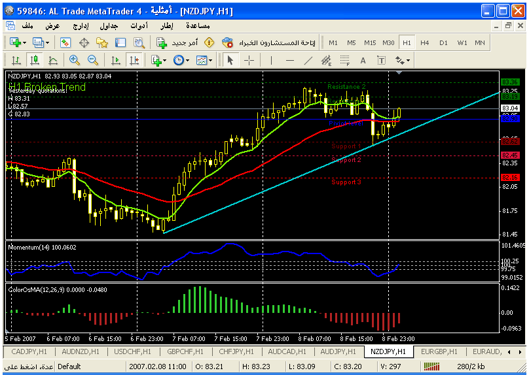Switch chart to candlestick mode
This screenshot has height=375, width=529.
pos(35,60)
